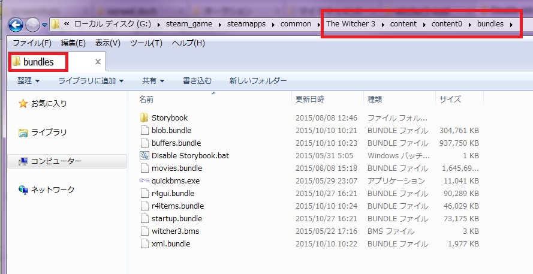This screenshot has height=274, width=533.
Task: Click xml.bundle file icon
Action: [144, 244]
